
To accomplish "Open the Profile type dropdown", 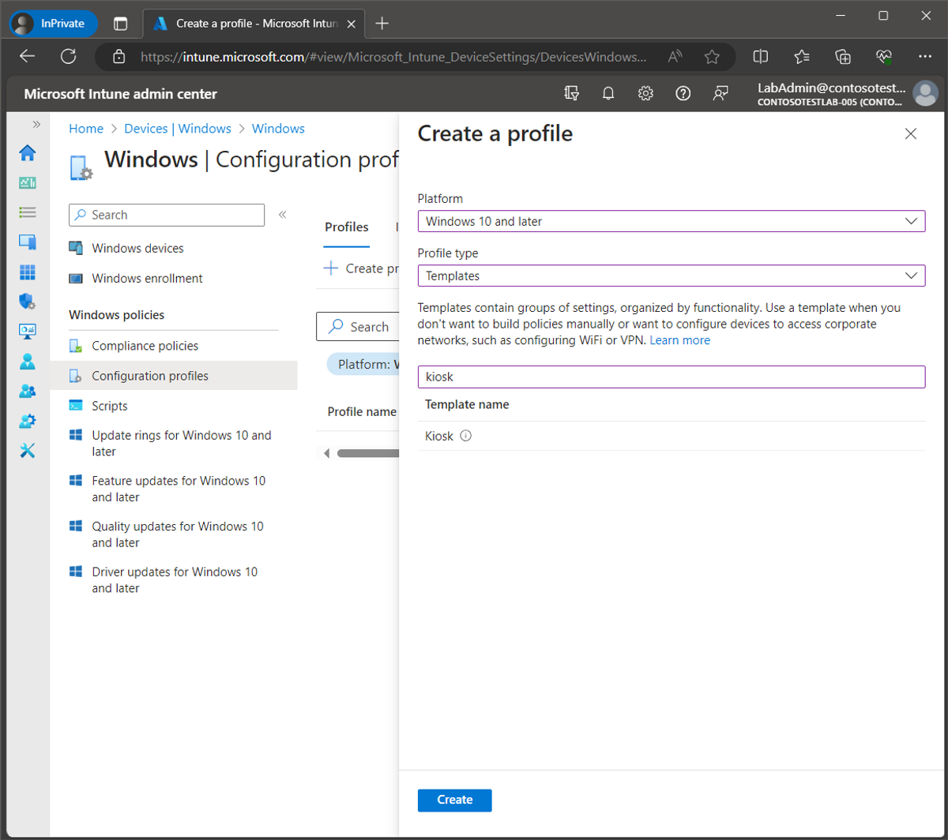I will click(x=671, y=276).
